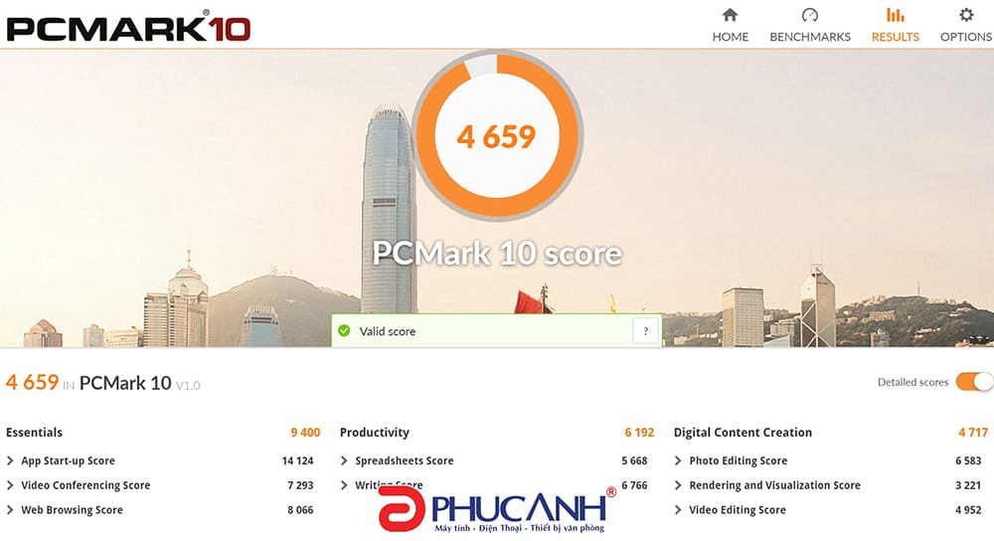Click the circular 4 659 score gauge

pos(497,135)
